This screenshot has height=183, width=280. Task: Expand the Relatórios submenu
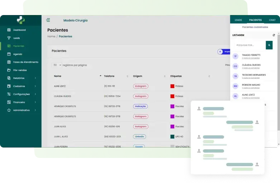click(35, 78)
